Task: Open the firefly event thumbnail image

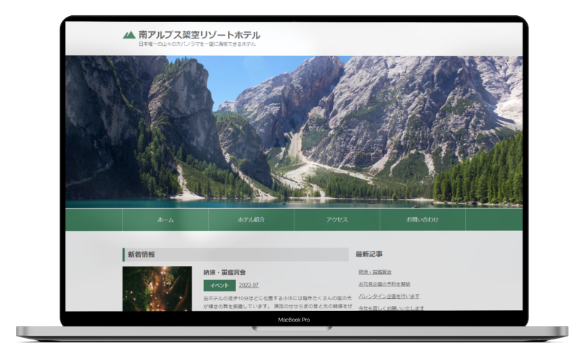Action: tap(157, 289)
